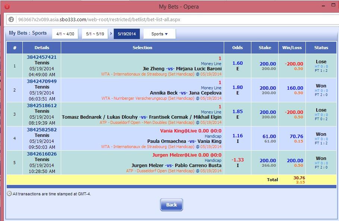Maximize the My Bets Opera window
Image resolution: width=339 pixels, height=221 pixels.
(334, 5)
